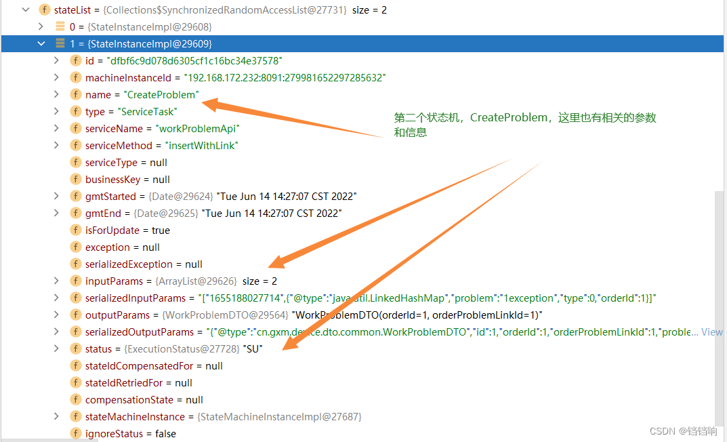Click field icon beside serviceMethod
Viewport: 727px width, 442px height.
[76, 145]
